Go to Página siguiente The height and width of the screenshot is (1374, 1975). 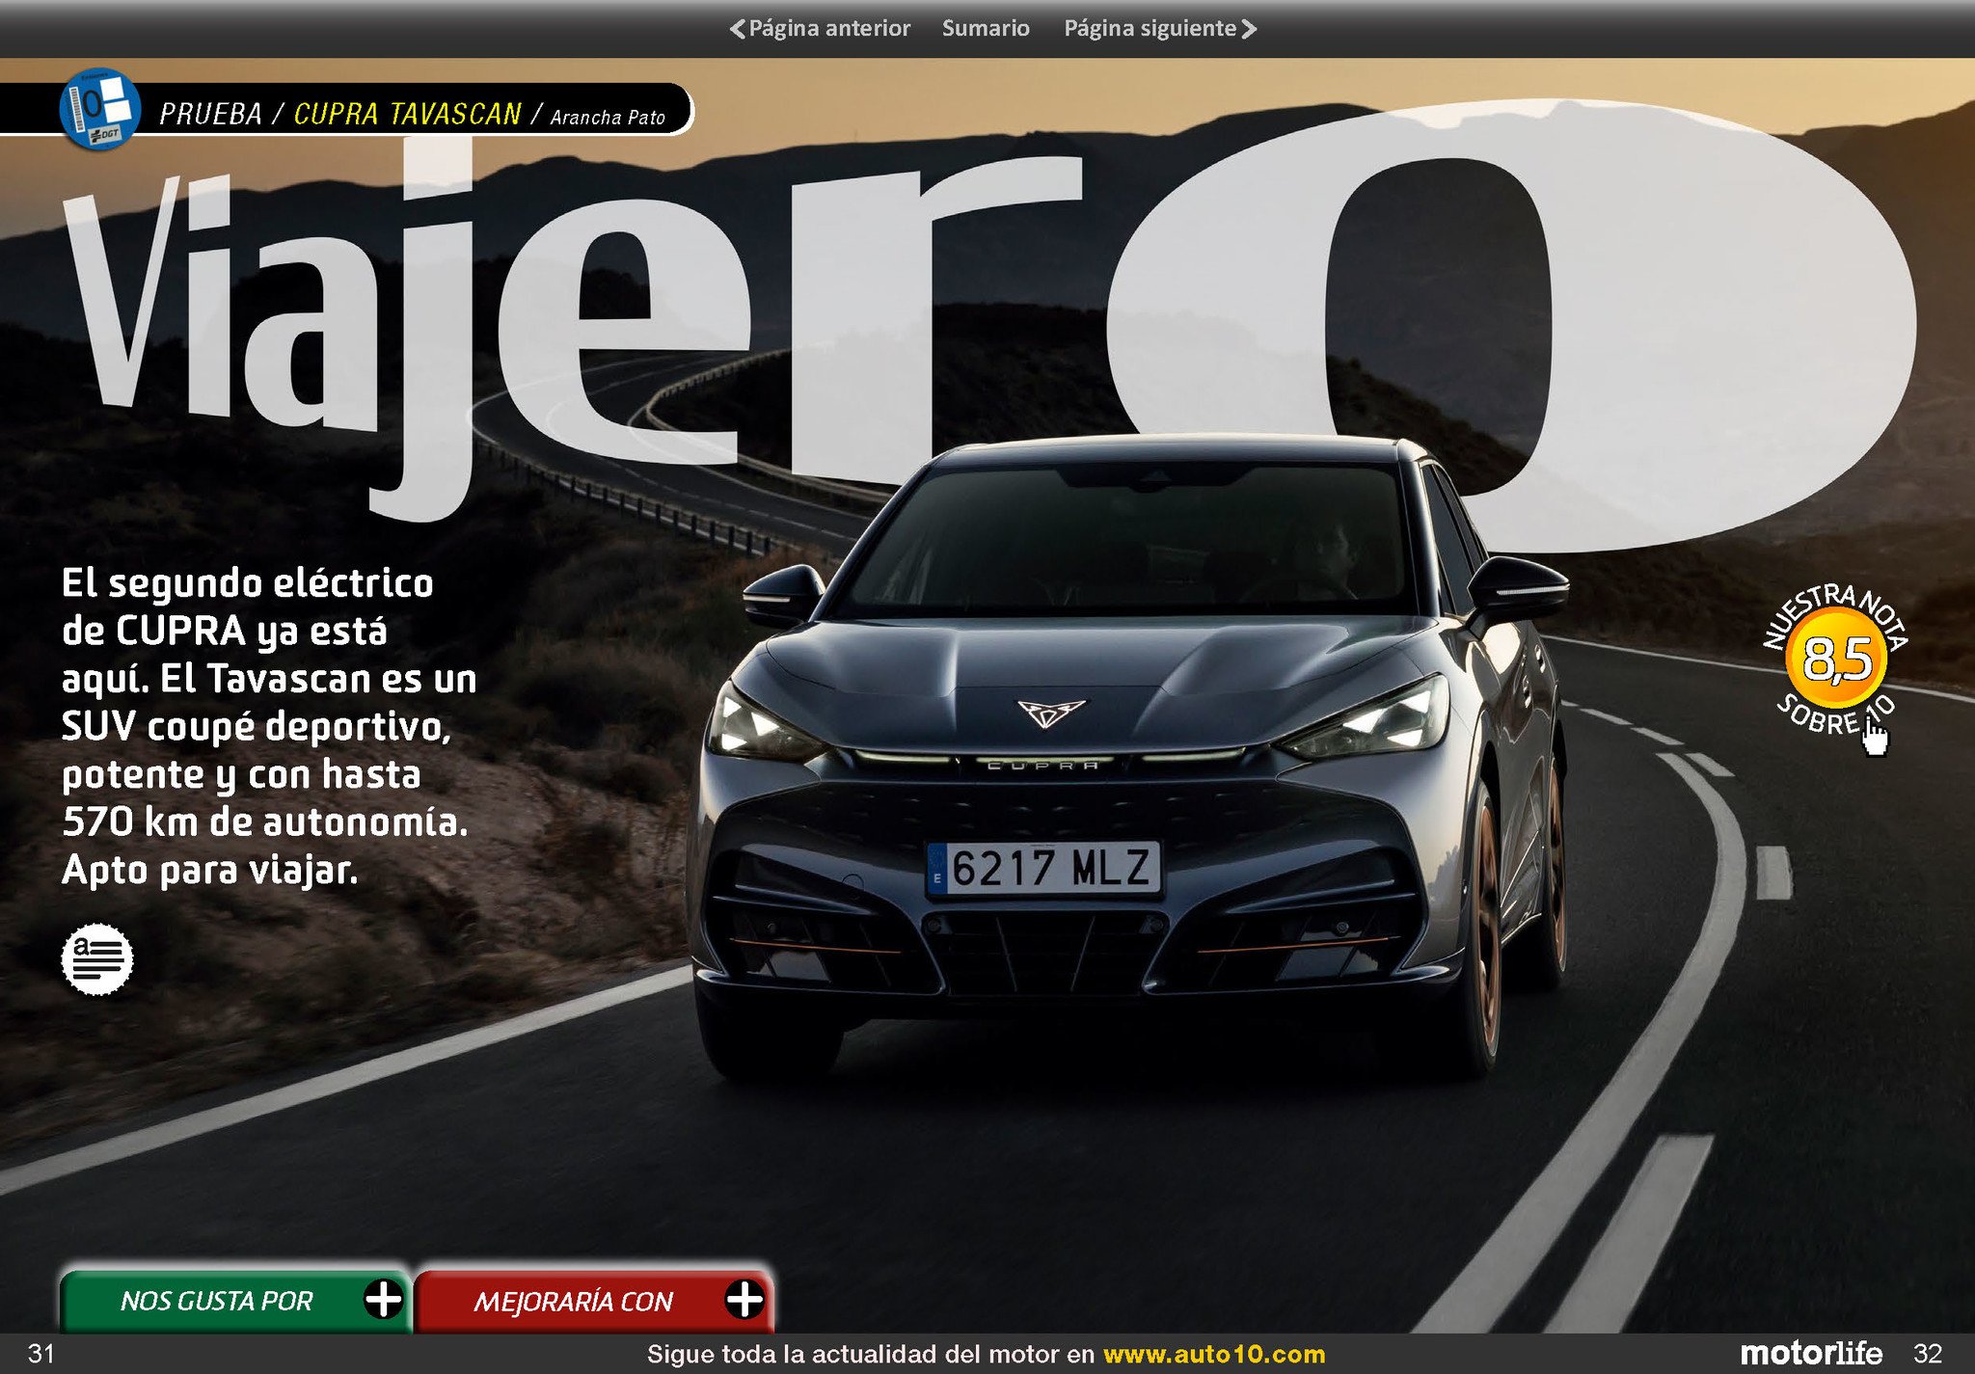[1160, 28]
